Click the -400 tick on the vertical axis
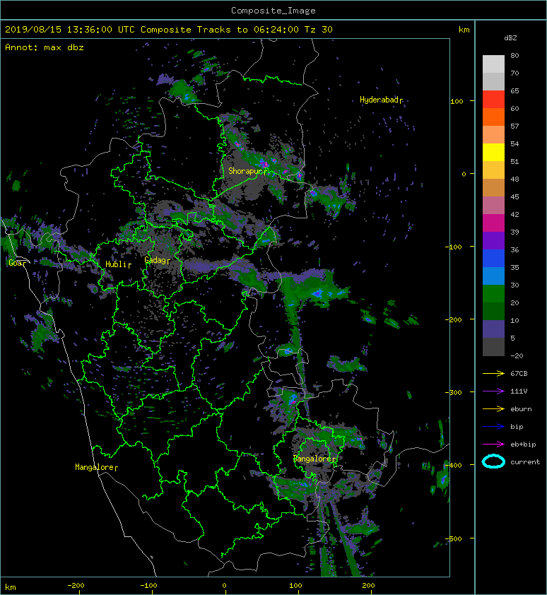Screen dimensions: 547x595 [x=454, y=465]
